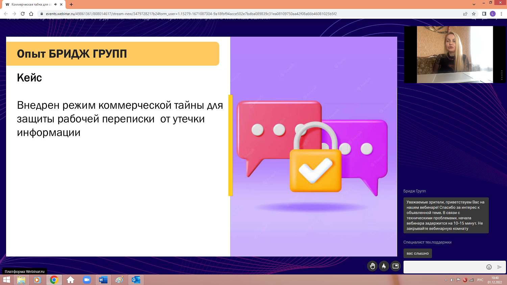
Task: Open File Explorer from taskbar
Action: [x=21, y=280]
